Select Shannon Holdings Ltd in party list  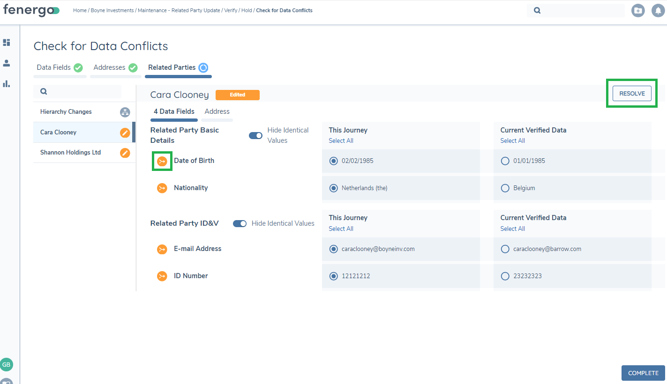point(71,153)
